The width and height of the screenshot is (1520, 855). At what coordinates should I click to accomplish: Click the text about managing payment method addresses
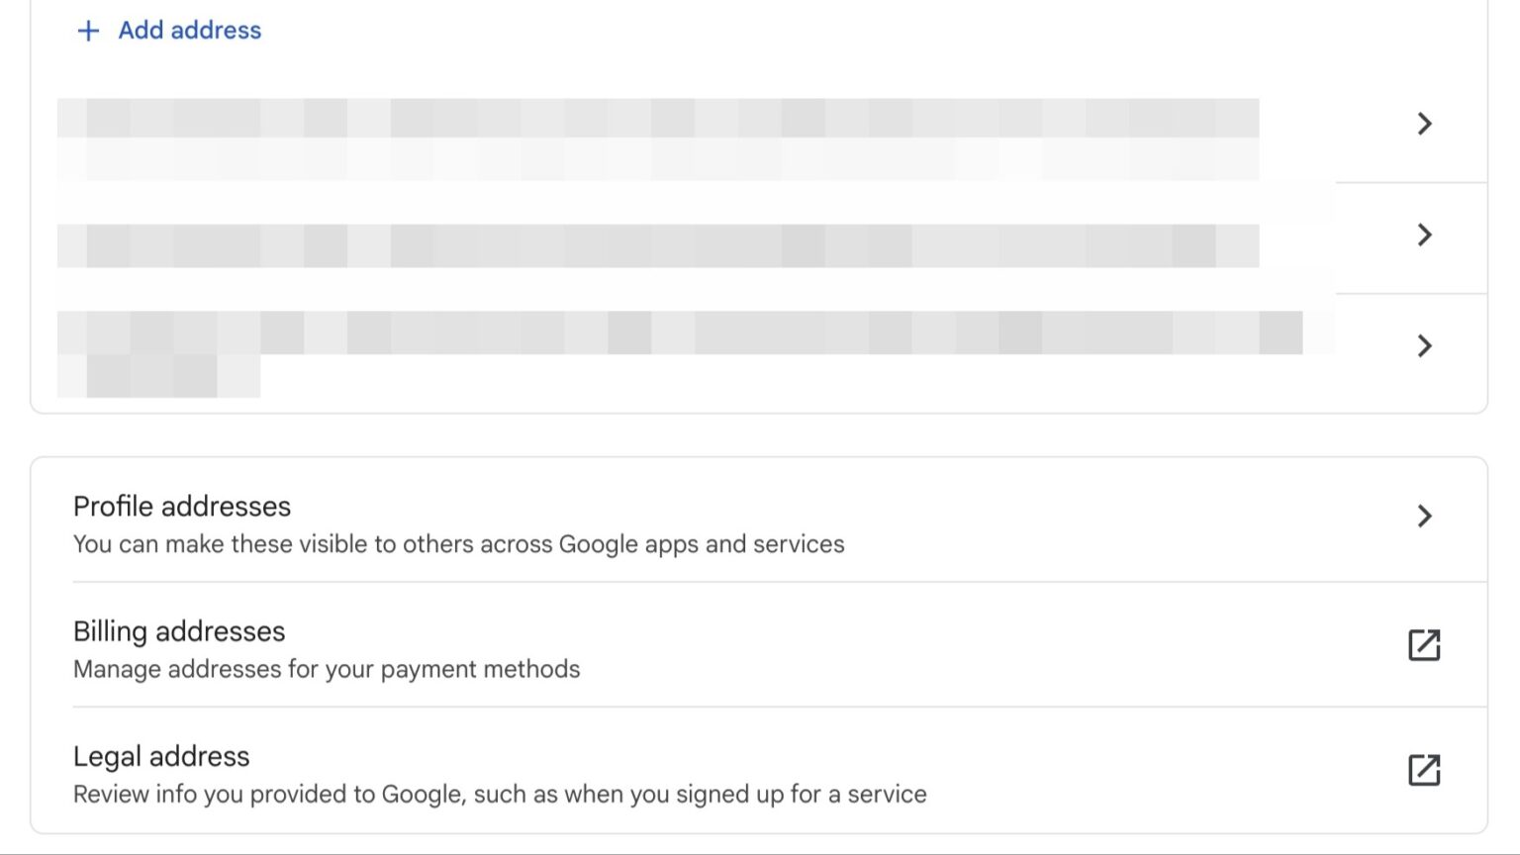tap(327, 669)
